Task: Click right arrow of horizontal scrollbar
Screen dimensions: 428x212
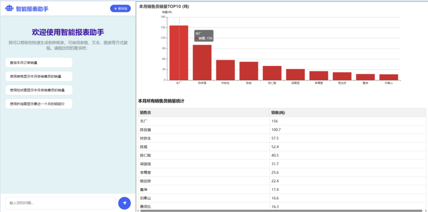Action: 426,210
